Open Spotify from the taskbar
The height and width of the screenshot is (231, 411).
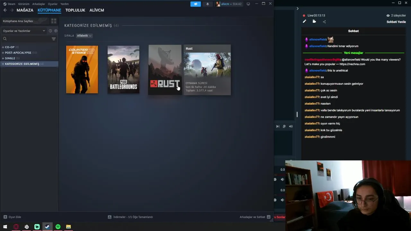pyautogui.click(x=58, y=227)
